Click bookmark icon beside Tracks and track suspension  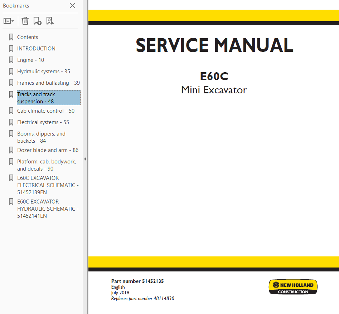tap(11, 94)
